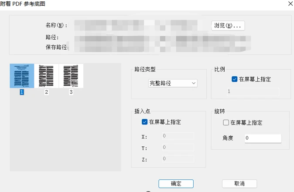Viewport: 294px width, 192px height.
Task: Confirm with the 确定 button
Action: click(176, 184)
